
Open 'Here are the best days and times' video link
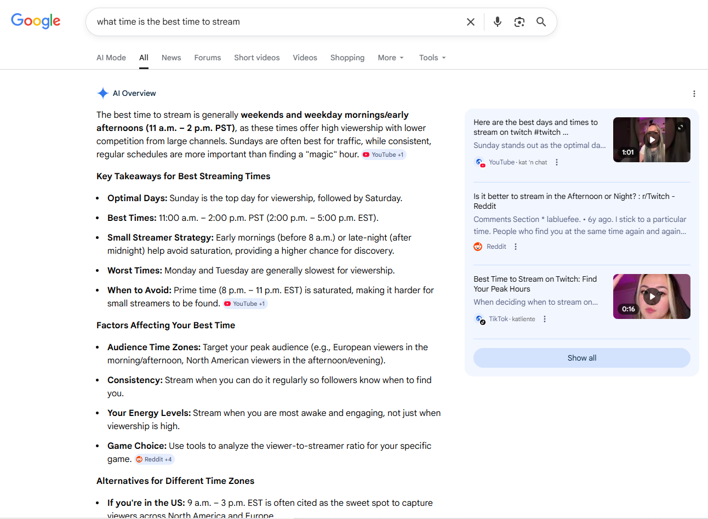(535, 127)
